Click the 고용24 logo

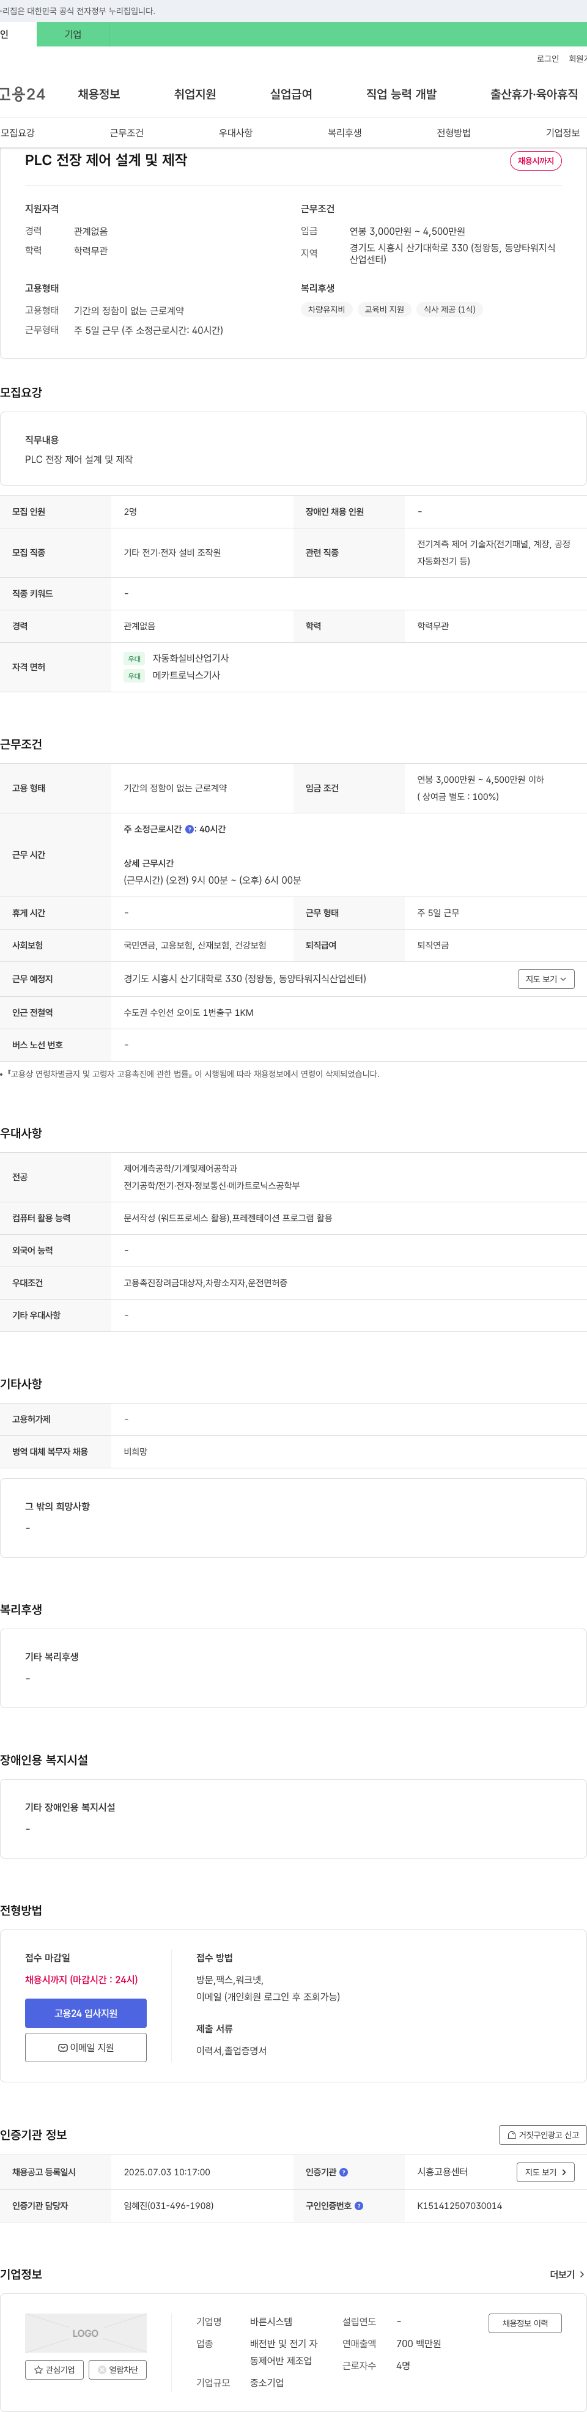pyautogui.click(x=23, y=94)
